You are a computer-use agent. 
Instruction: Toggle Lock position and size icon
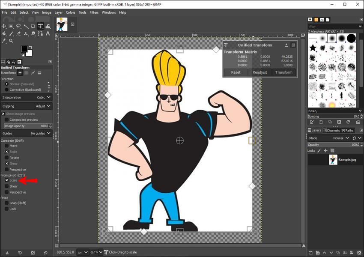coord(325,151)
